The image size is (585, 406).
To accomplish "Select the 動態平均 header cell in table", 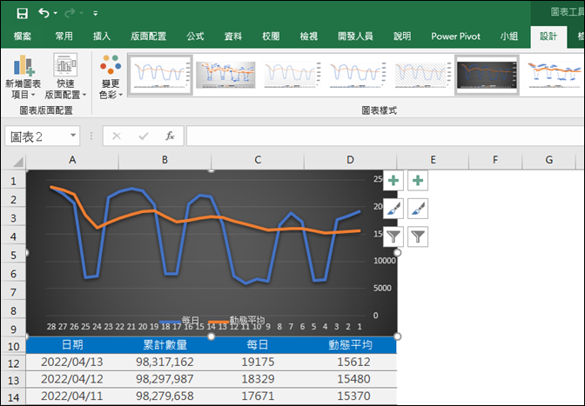I will coord(350,345).
